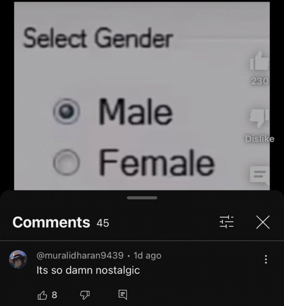Close the Comments panel

(263, 222)
